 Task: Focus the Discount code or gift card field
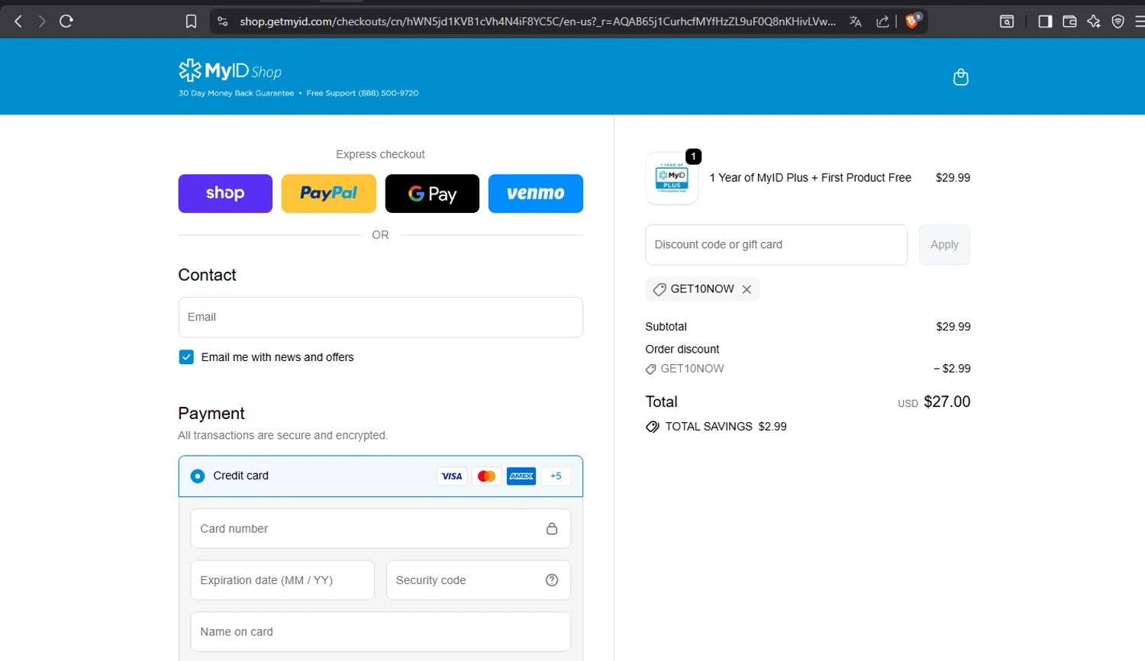(x=776, y=245)
